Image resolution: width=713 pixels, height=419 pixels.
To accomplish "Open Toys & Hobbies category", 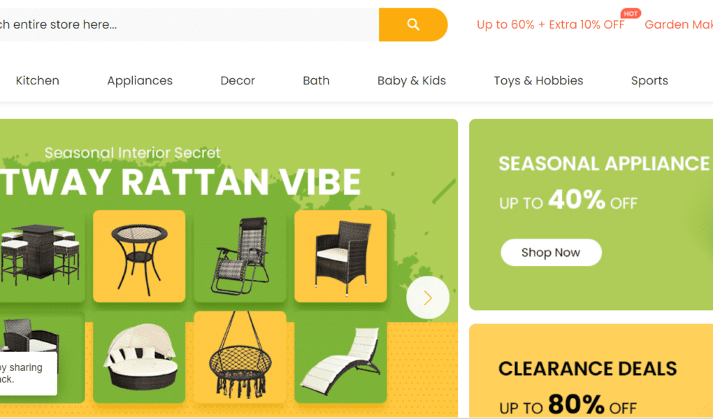I will click(x=538, y=80).
